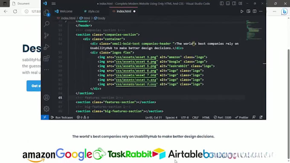The image size is (290, 163).
Task: Switch to the Welcome tab
Action: coord(64,11)
